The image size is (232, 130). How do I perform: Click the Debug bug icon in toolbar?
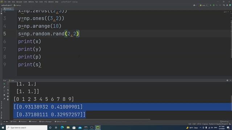214,5
